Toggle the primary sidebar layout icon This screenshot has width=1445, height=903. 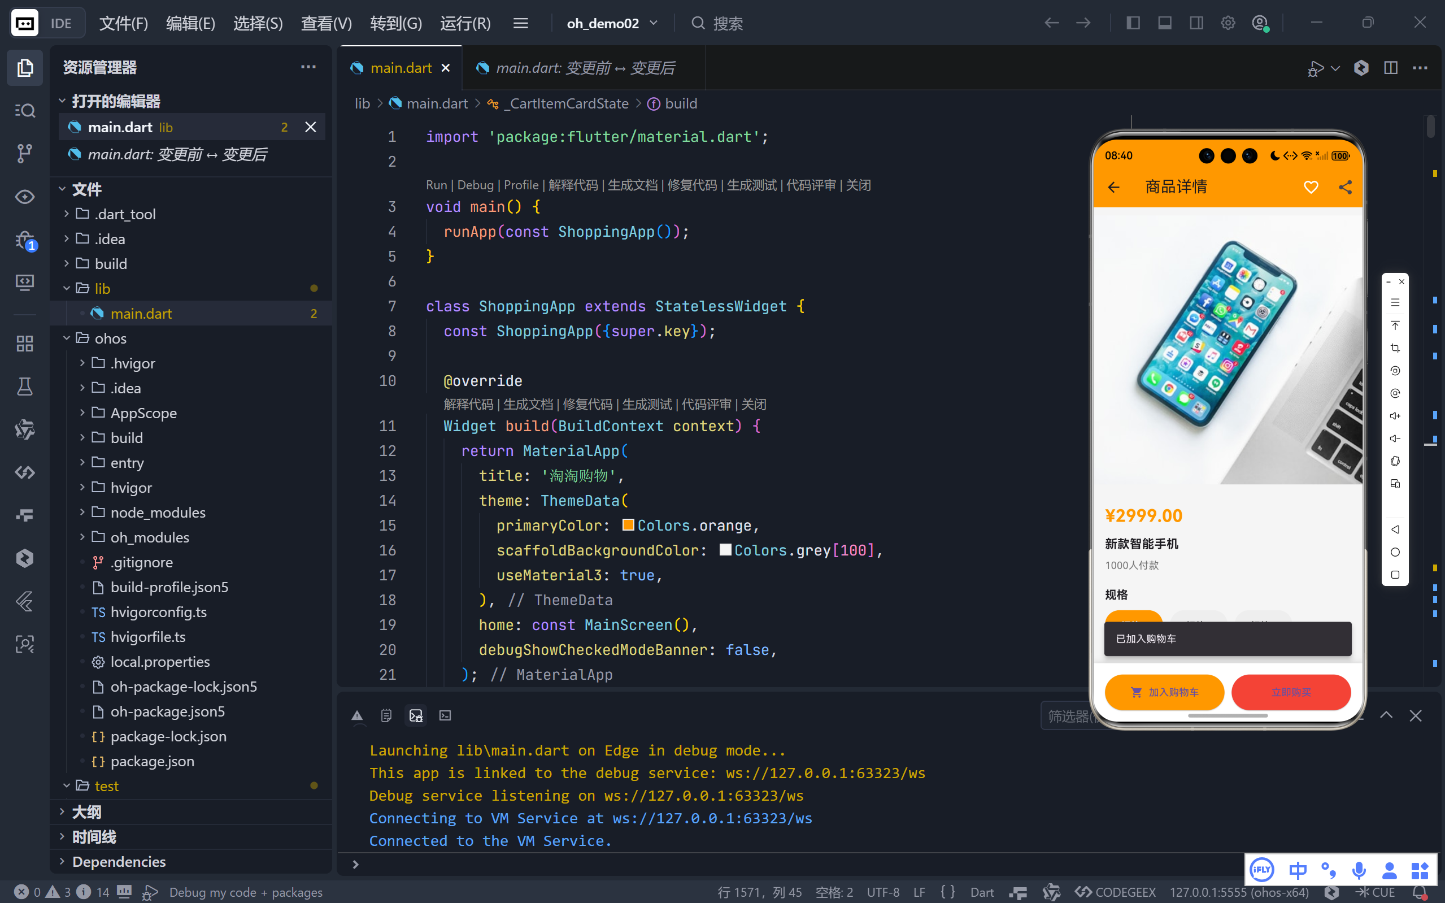(1133, 23)
